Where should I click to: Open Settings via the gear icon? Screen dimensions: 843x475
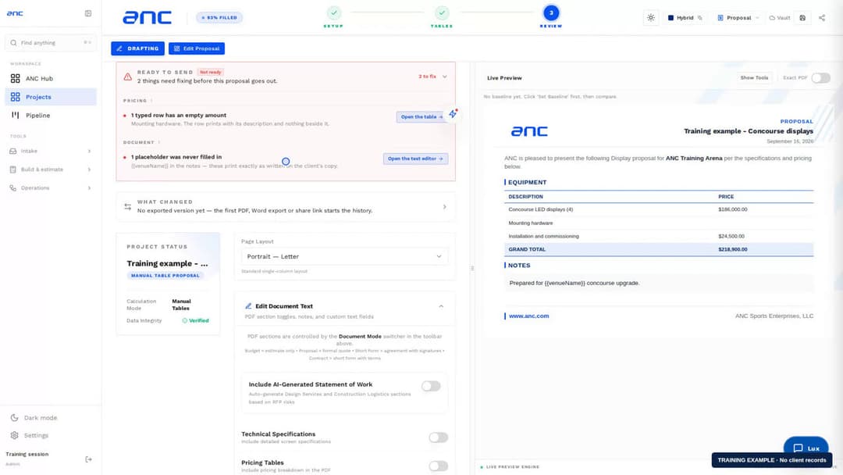point(15,435)
